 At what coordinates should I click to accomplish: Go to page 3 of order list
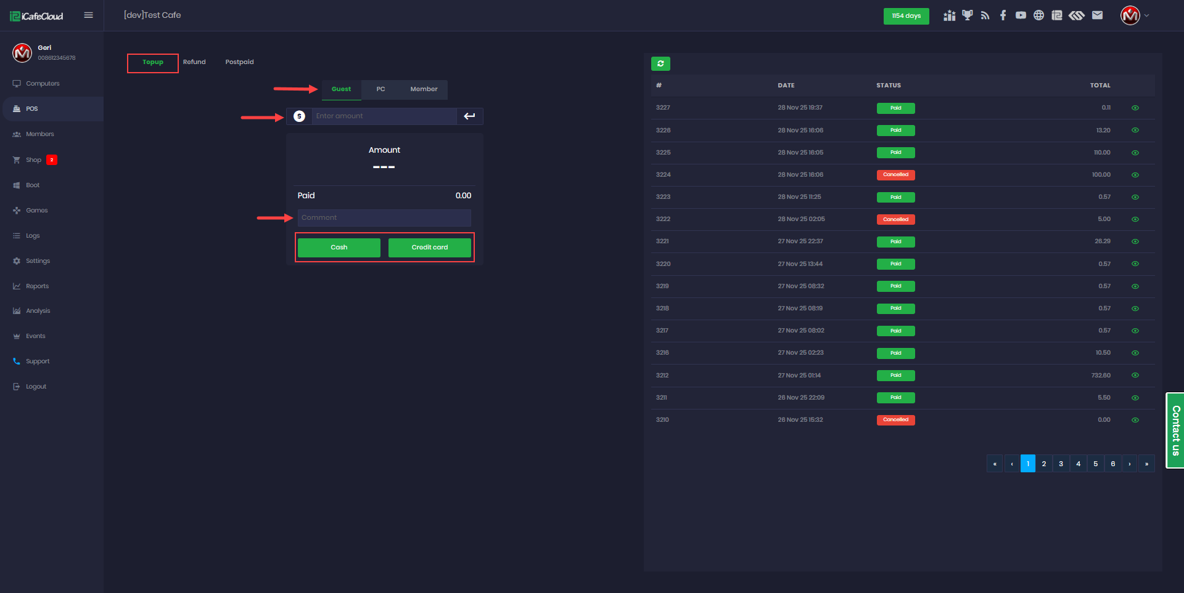click(x=1061, y=464)
